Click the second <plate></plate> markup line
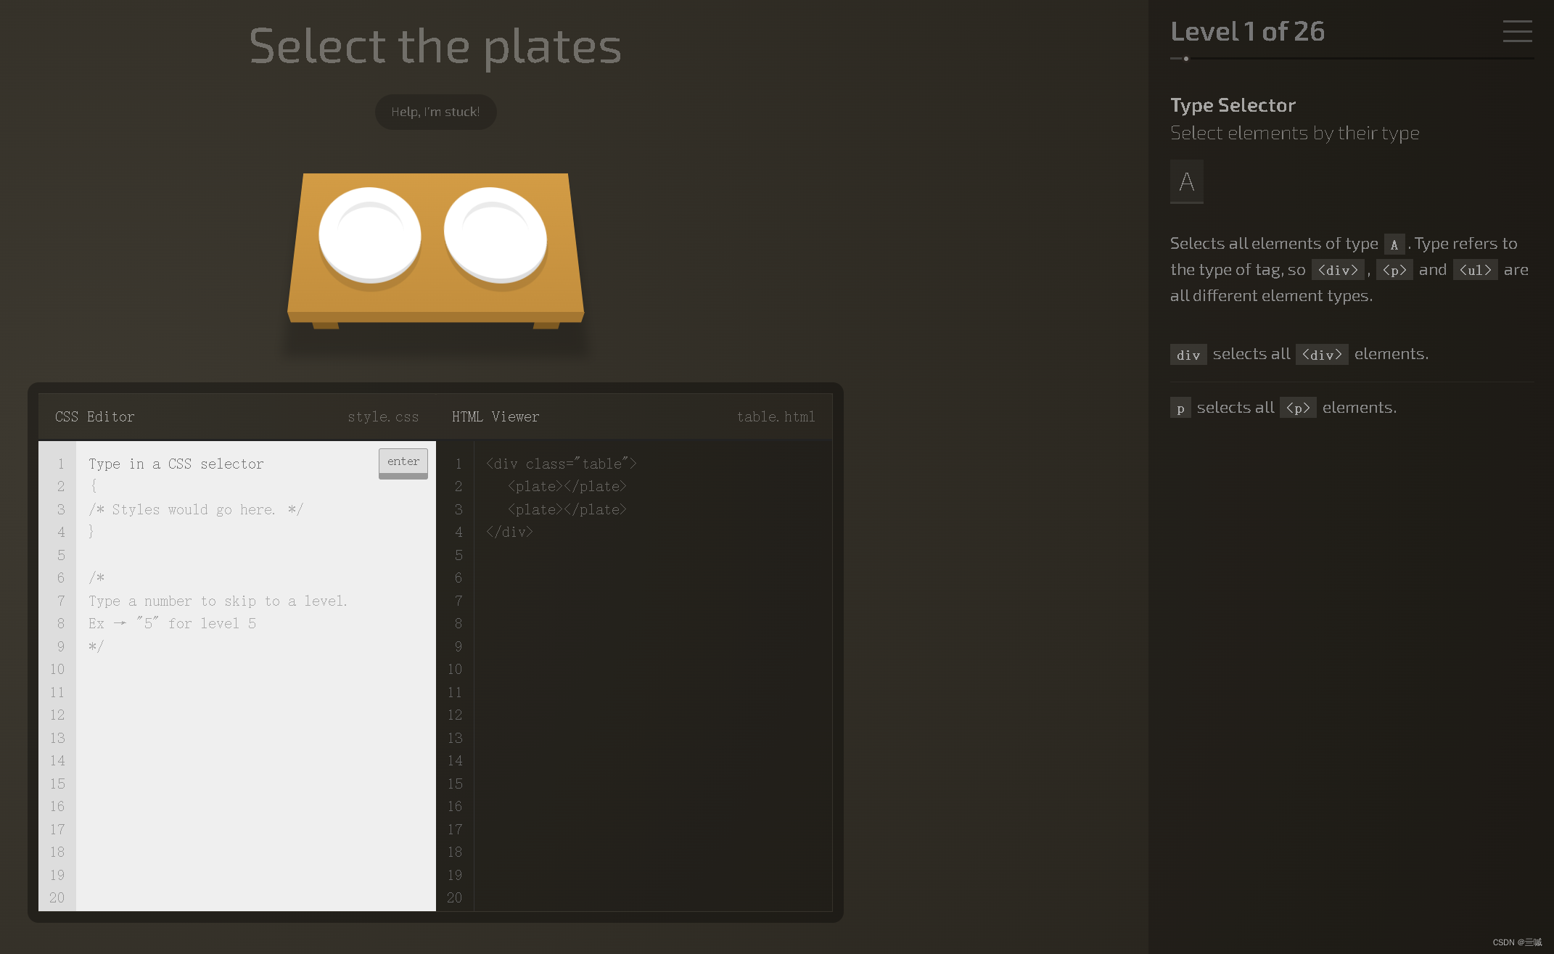 (567, 509)
